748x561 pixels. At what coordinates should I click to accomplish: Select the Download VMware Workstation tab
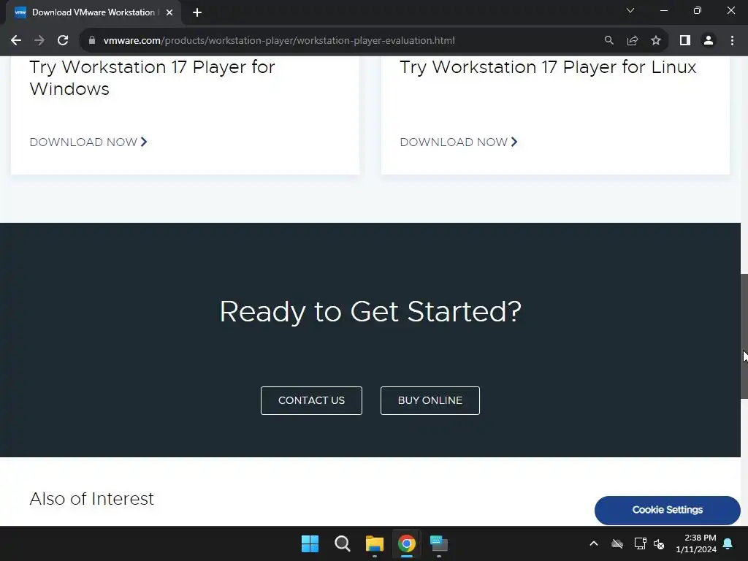[93, 12]
